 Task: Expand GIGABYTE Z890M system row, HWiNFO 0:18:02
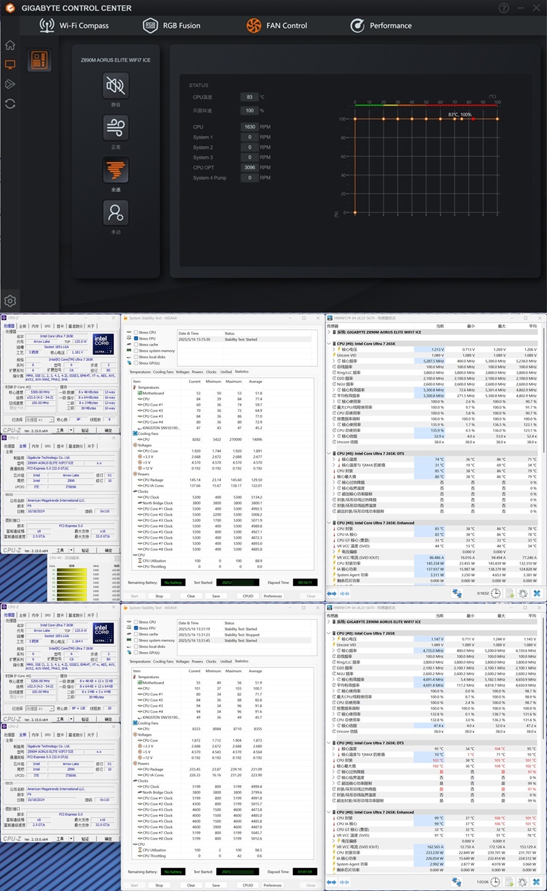pyautogui.click(x=329, y=332)
